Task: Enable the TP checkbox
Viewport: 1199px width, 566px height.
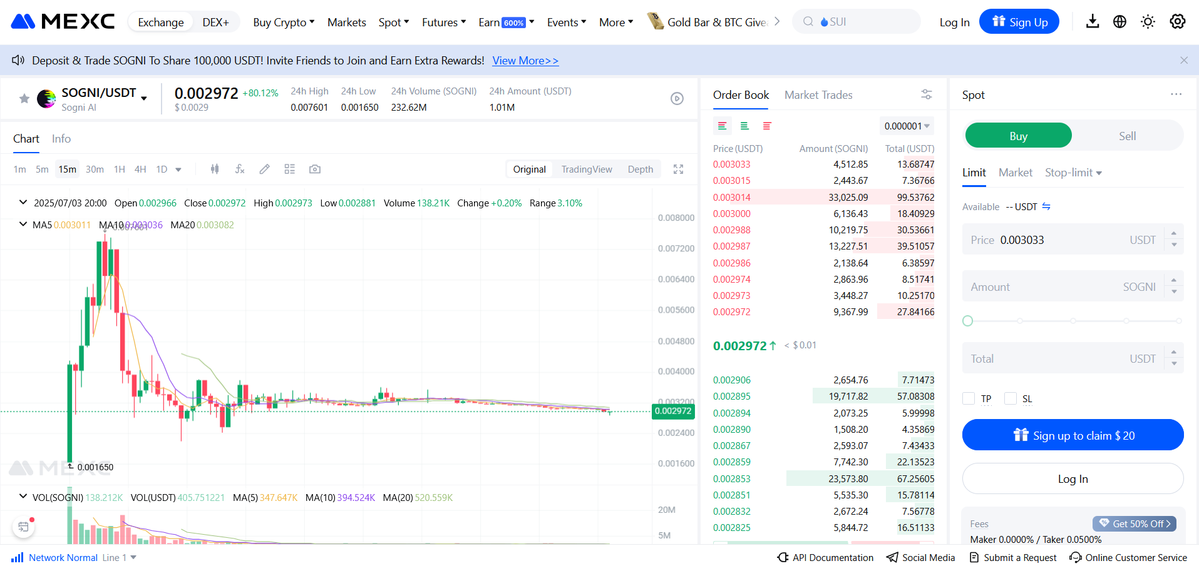Action: [x=969, y=398]
